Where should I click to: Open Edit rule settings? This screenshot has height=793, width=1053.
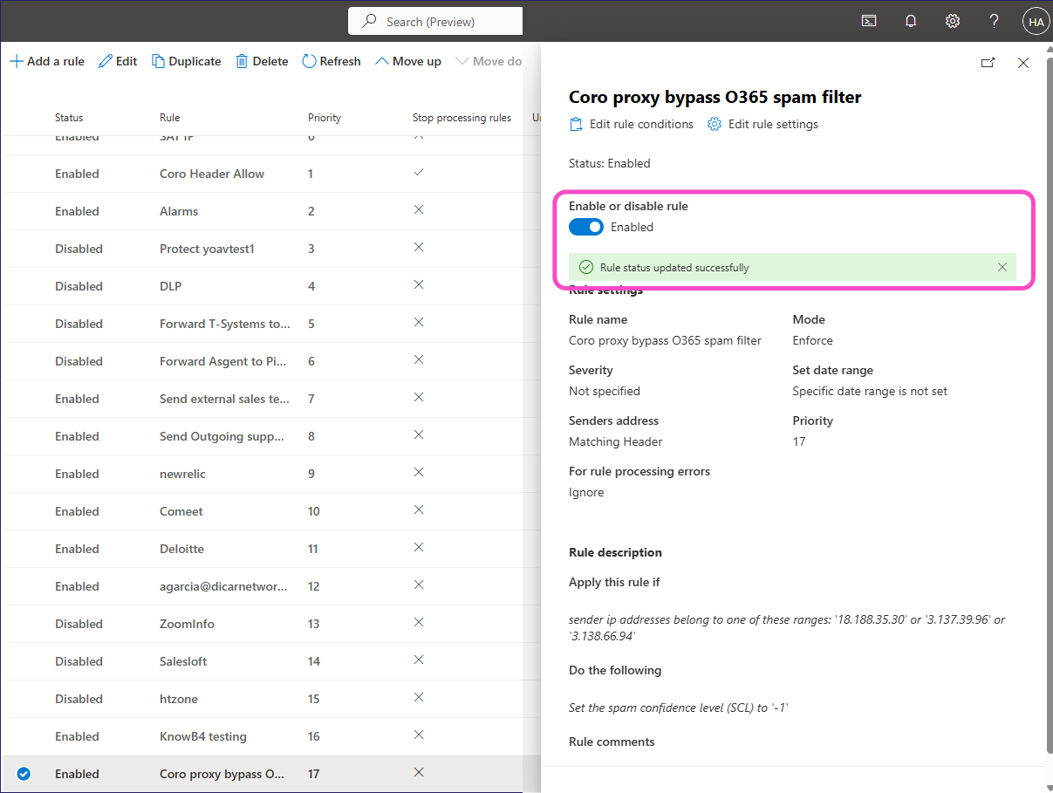point(762,124)
